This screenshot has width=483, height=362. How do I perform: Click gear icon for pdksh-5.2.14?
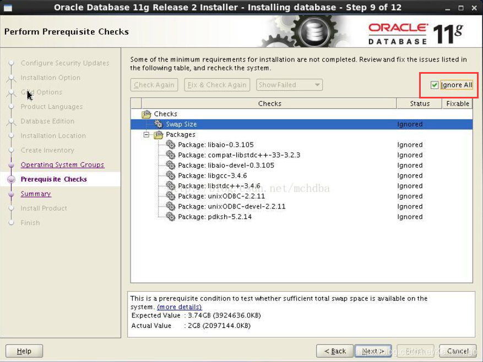pyautogui.click(x=170, y=216)
